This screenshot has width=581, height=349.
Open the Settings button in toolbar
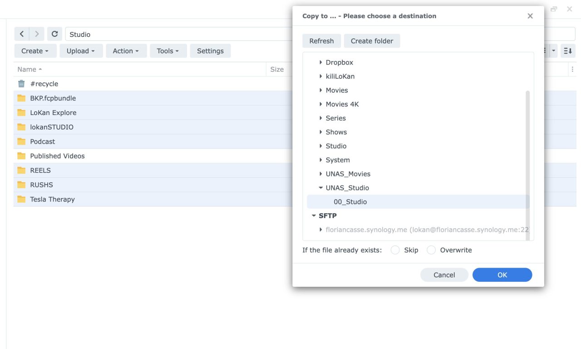click(x=210, y=51)
